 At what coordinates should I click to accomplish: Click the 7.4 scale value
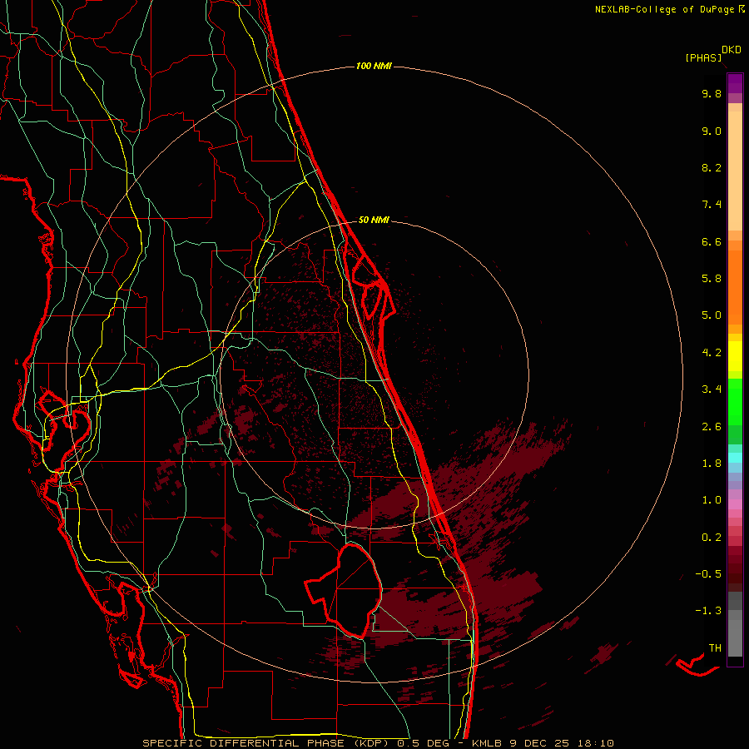[x=712, y=205]
